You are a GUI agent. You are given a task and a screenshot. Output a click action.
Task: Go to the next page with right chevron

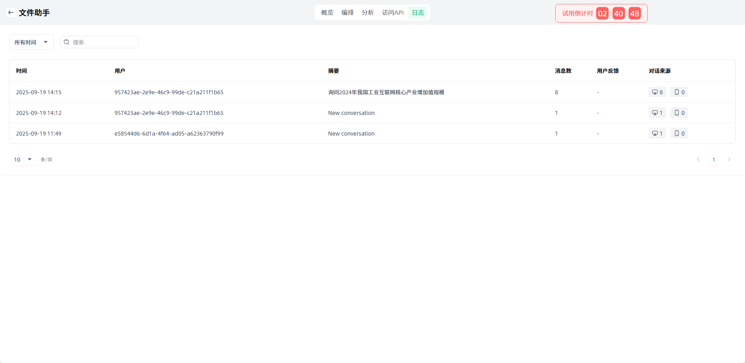coord(729,160)
